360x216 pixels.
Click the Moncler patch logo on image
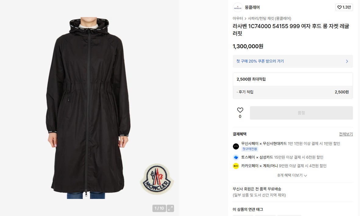157,179
